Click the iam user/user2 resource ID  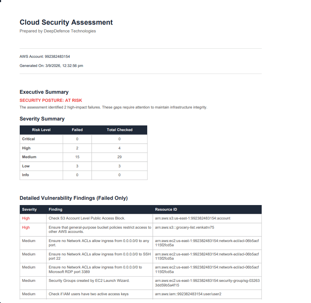pyautogui.click(x=188, y=294)
